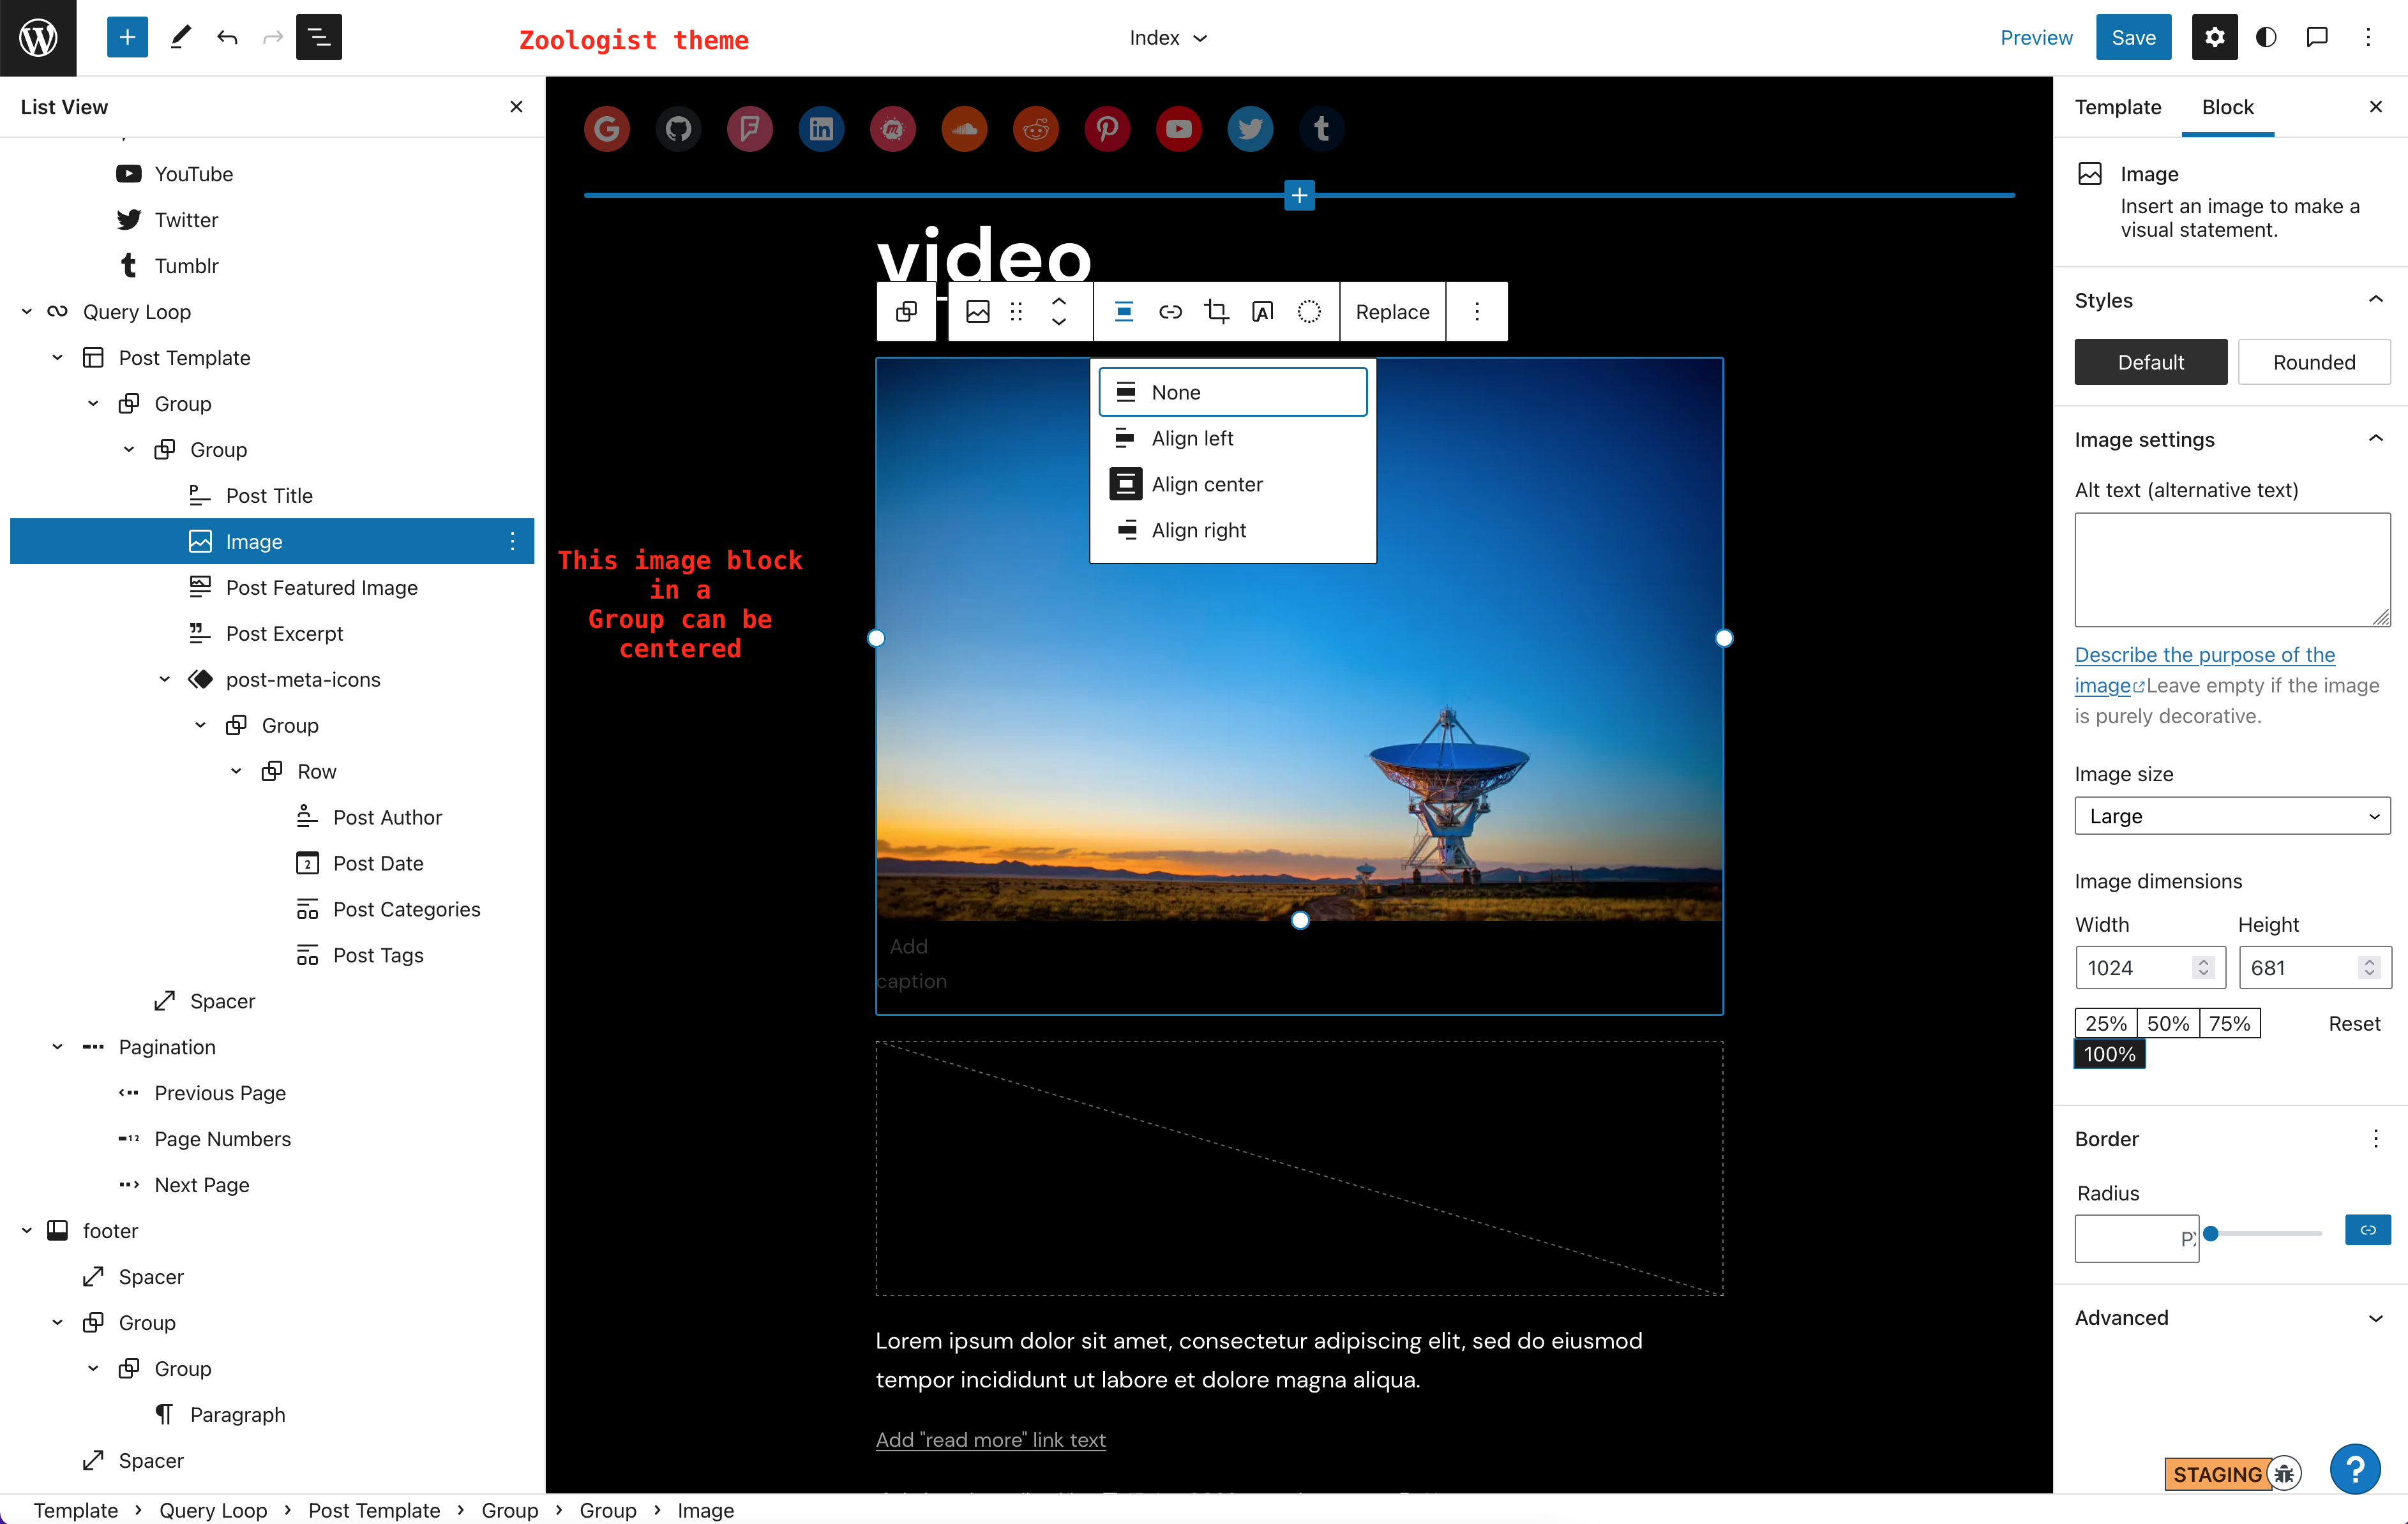Open the editor Settings sidebar gear

(2214, 37)
